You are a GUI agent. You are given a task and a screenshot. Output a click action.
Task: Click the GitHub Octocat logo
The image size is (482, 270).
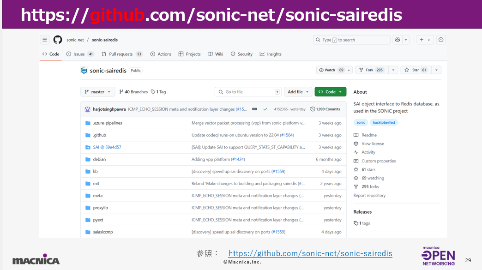point(58,40)
